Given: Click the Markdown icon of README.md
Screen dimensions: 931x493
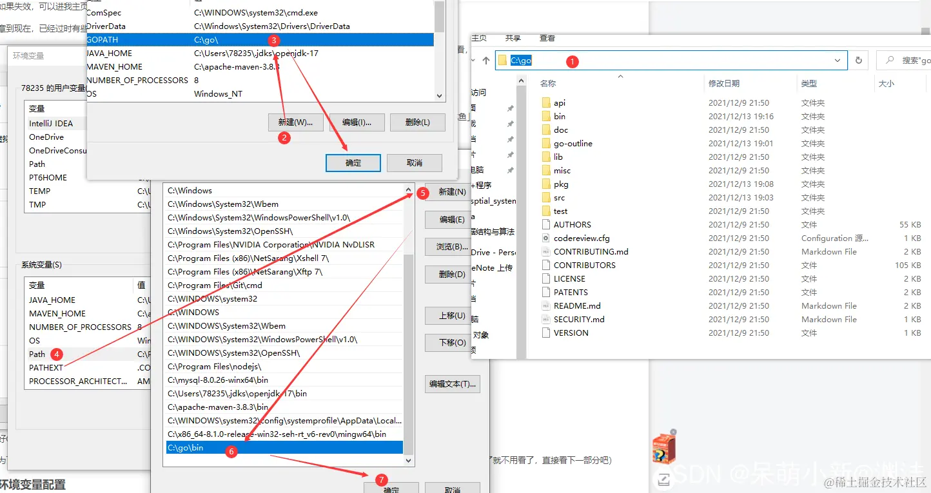Looking at the screenshot, I should click(545, 306).
